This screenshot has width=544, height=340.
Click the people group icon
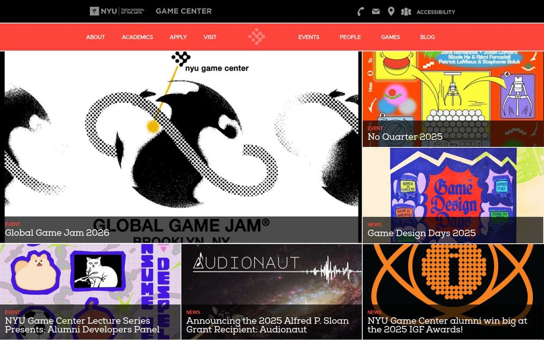(x=406, y=11)
